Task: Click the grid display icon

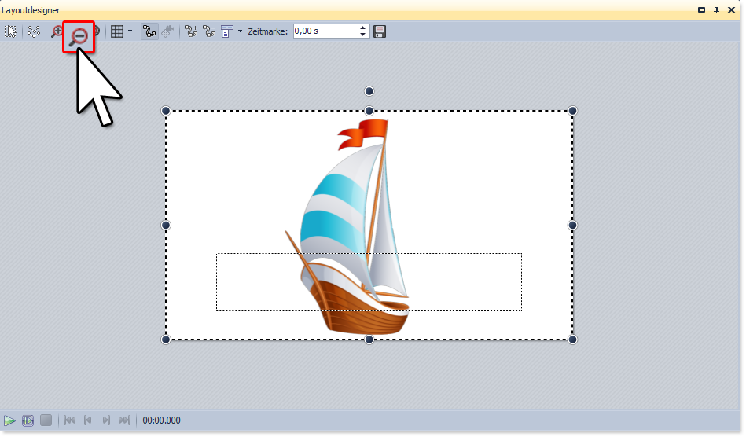Action: (x=117, y=31)
